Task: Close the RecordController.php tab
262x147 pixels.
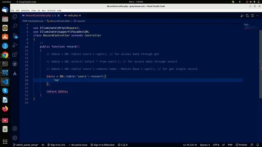Action: pos(59,16)
